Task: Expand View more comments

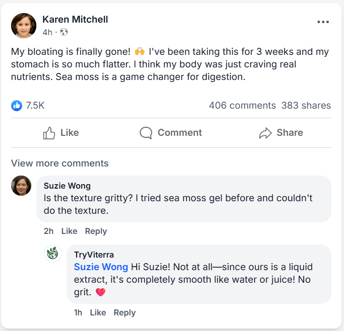Action: point(60,163)
